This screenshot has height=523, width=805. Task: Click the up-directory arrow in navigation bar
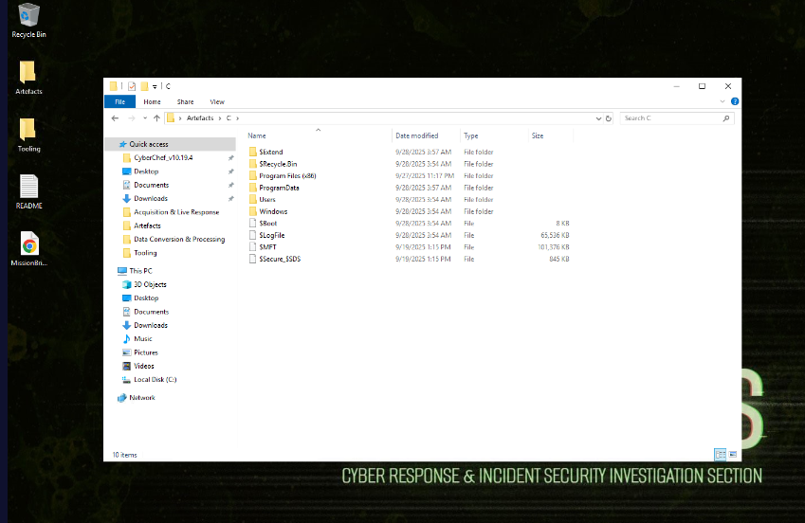coord(156,118)
